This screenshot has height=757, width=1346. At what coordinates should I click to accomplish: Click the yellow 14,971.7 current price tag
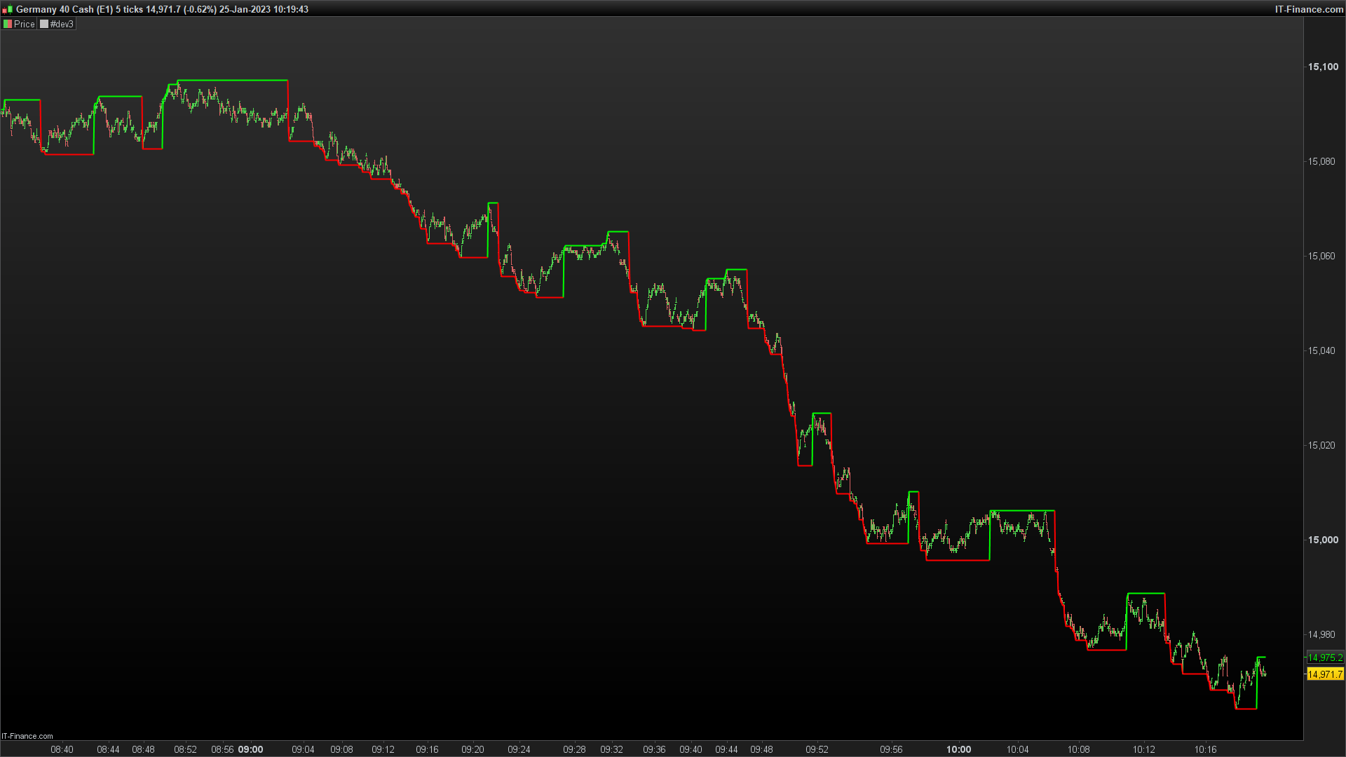tap(1325, 674)
